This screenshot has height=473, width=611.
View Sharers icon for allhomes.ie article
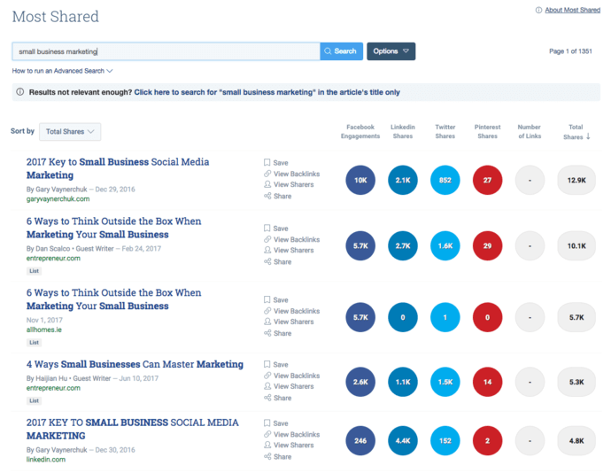(x=267, y=322)
